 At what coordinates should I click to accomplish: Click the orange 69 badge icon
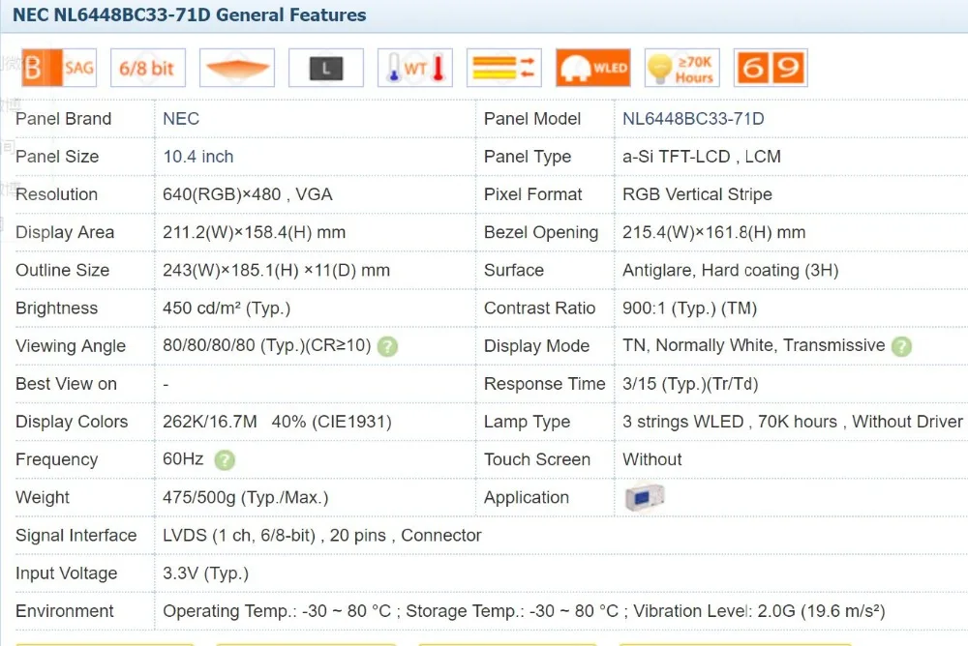771,68
